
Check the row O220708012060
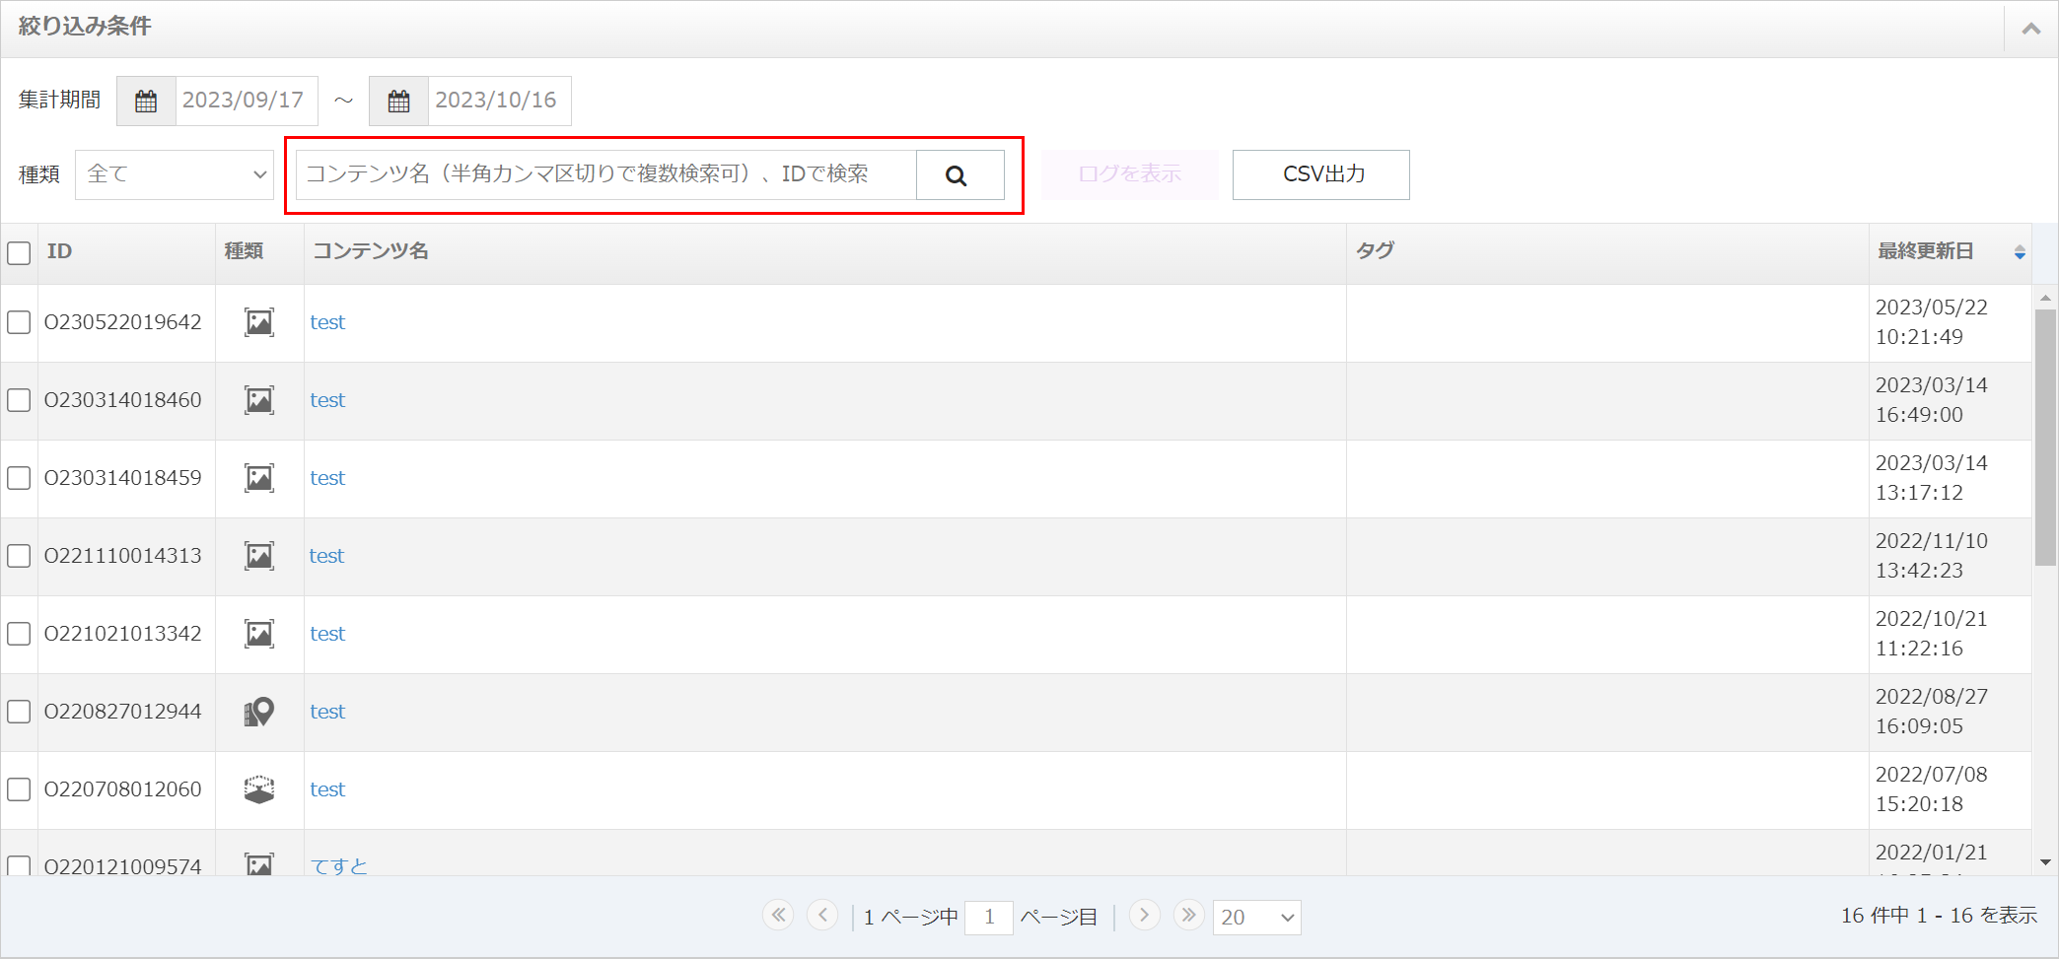coord(19,789)
